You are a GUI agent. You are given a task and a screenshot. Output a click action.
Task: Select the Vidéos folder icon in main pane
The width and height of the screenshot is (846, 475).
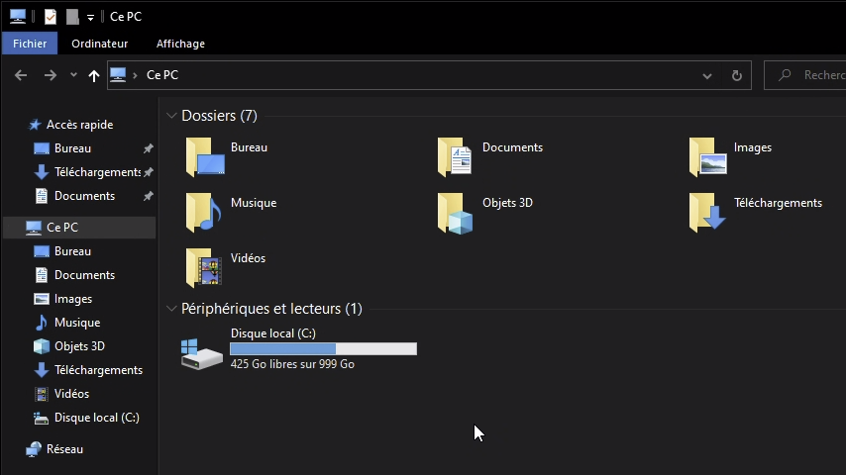point(203,268)
